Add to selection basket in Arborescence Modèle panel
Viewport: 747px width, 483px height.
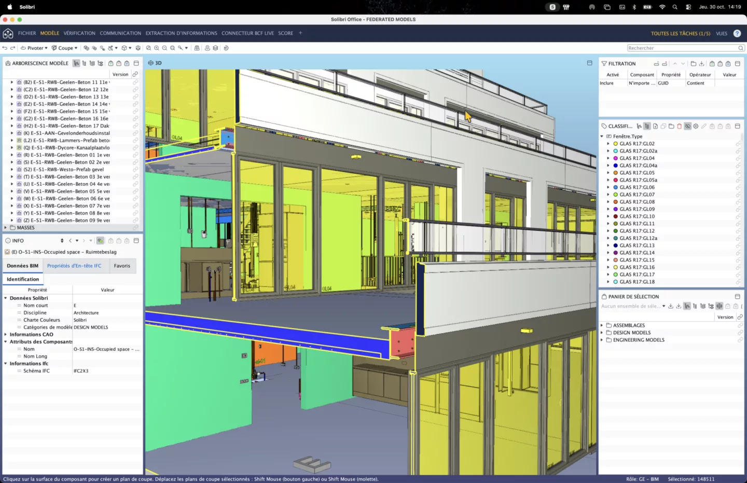[x=110, y=63]
